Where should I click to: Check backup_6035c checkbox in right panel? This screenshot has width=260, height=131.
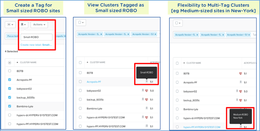(177, 100)
